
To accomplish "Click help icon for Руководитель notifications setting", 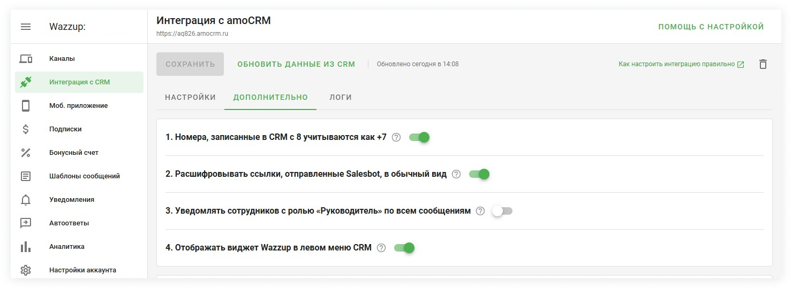I will click(x=480, y=211).
